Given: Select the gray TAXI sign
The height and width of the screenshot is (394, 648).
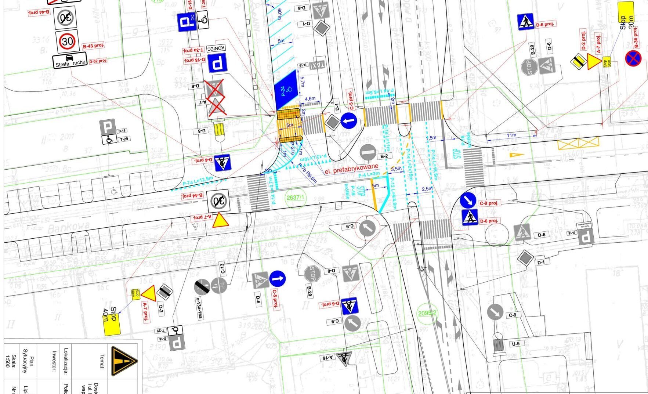Looking at the screenshot, I should pos(317,66).
